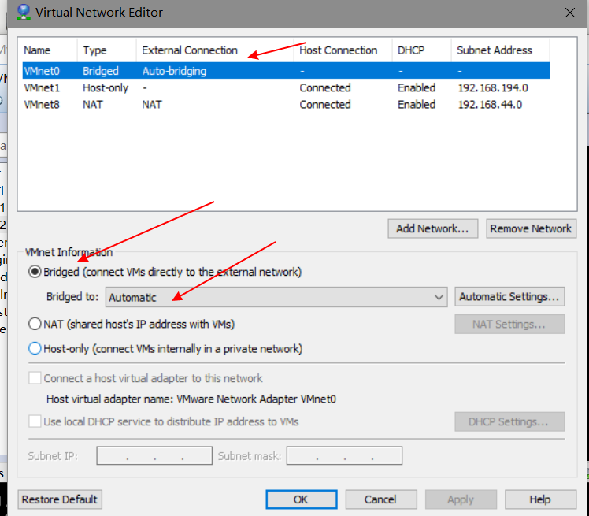Open the DHCP Settings button

point(509,421)
